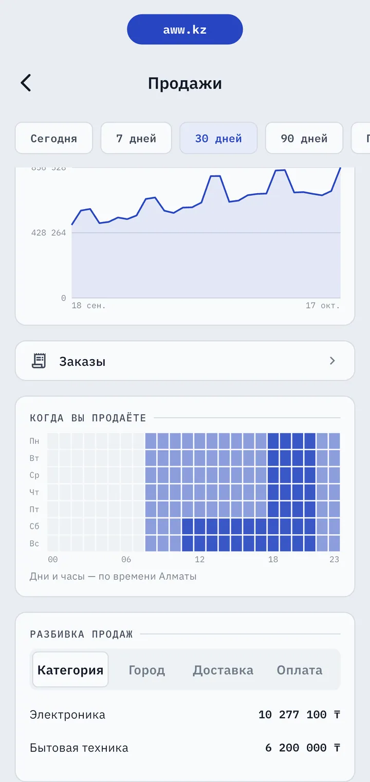Click the dark Sunday 12:00 heatmap cell
The height and width of the screenshot is (782, 370).
click(x=199, y=544)
